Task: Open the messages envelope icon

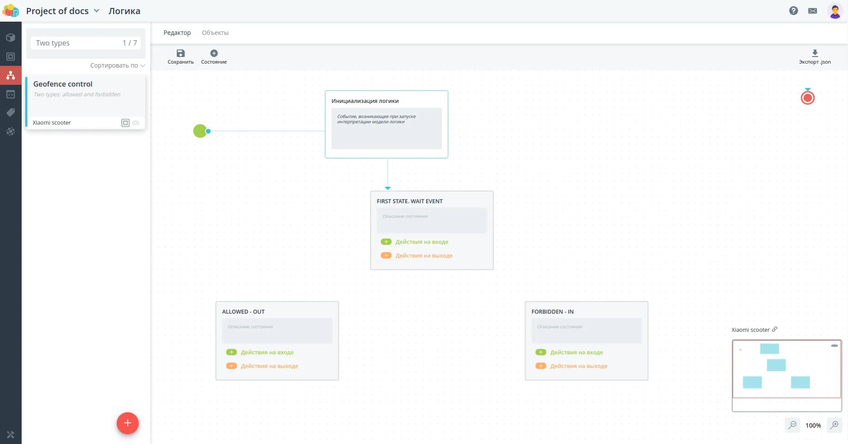Action: [x=812, y=11]
